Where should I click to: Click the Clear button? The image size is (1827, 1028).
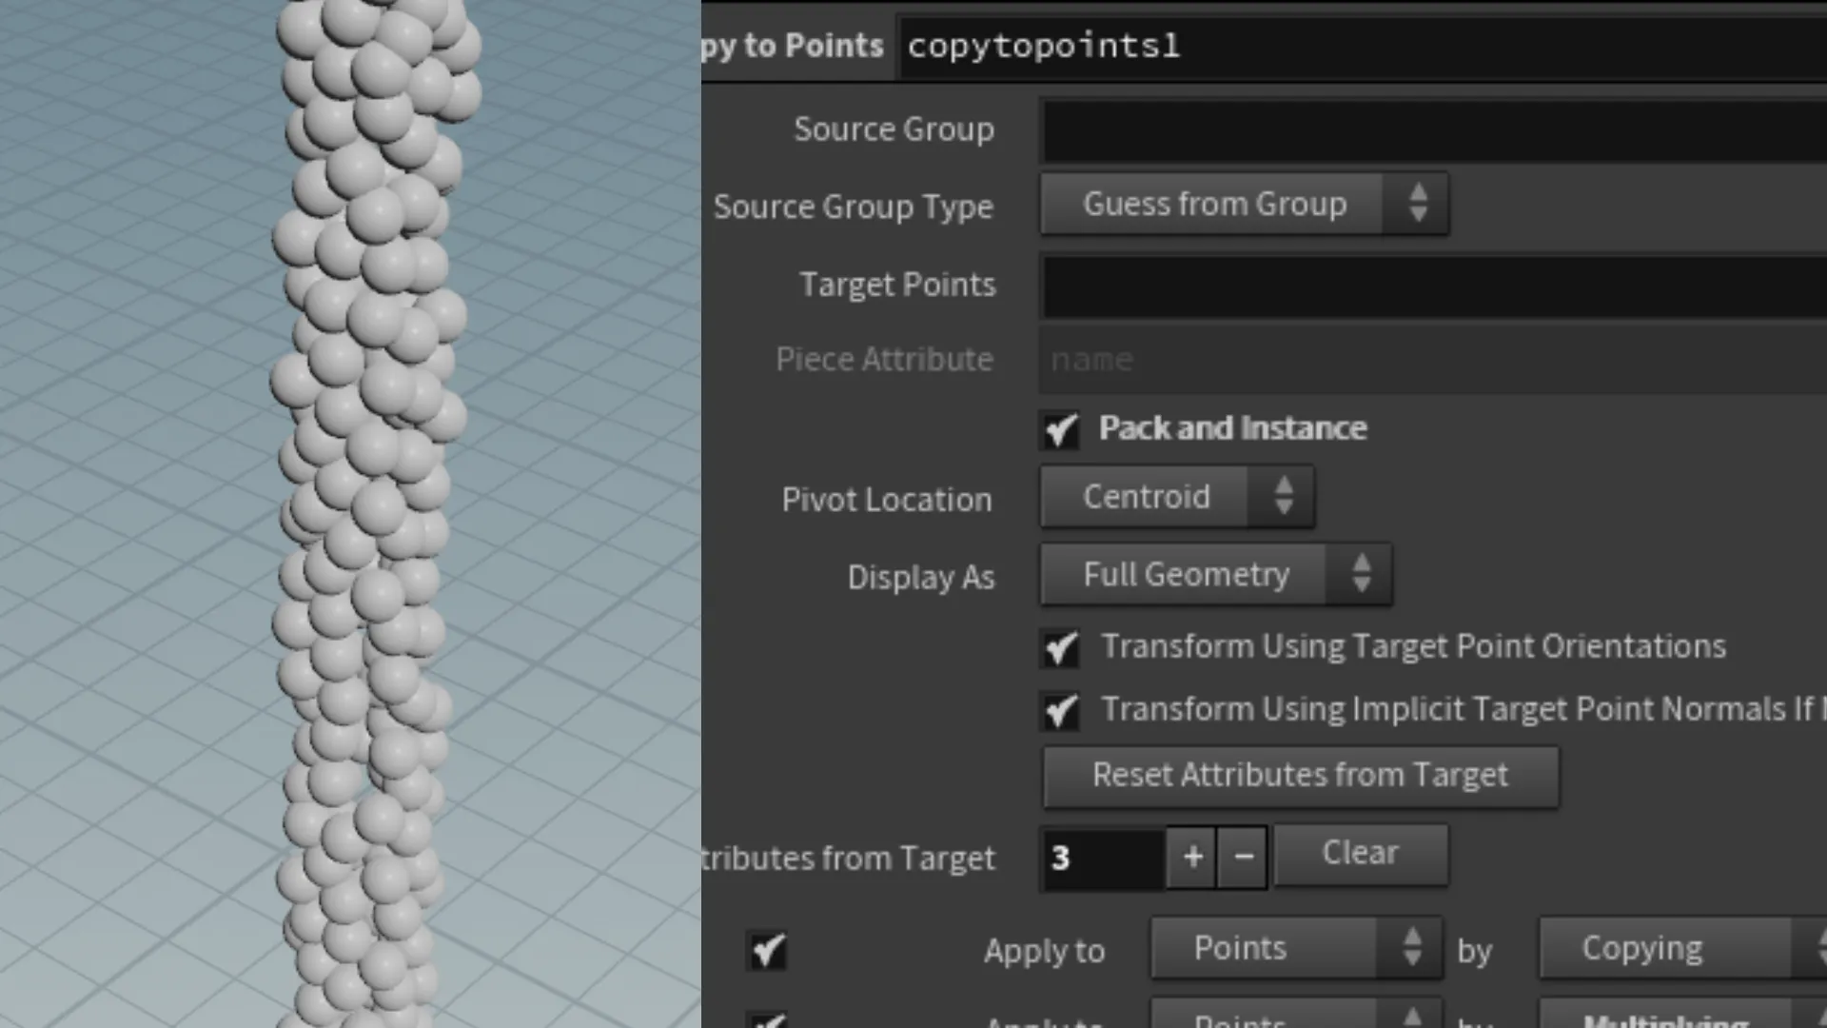(1359, 852)
